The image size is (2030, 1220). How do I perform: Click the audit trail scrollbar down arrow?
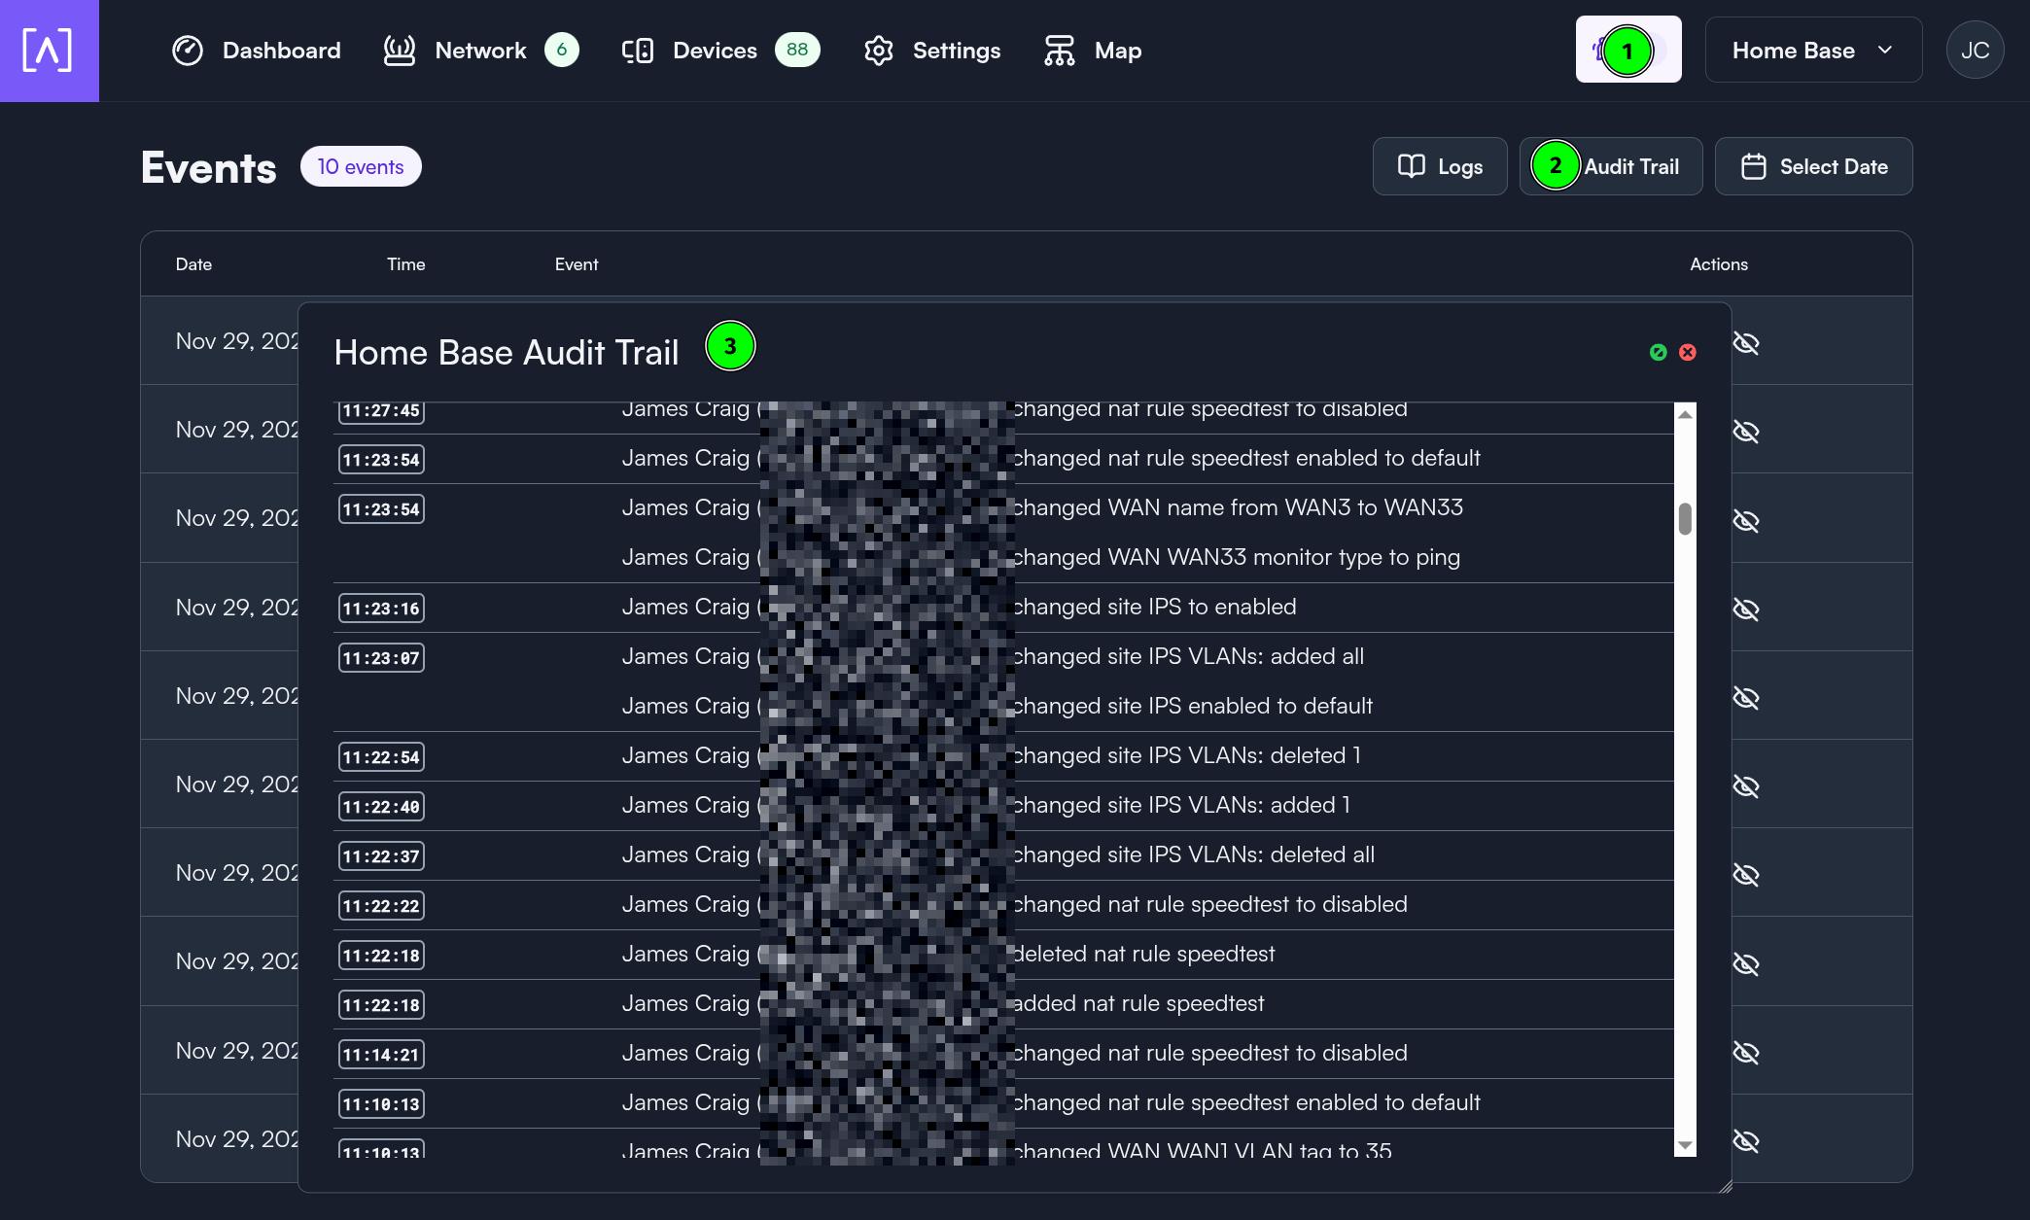pyautogui.click(x=1685, y=1145)
